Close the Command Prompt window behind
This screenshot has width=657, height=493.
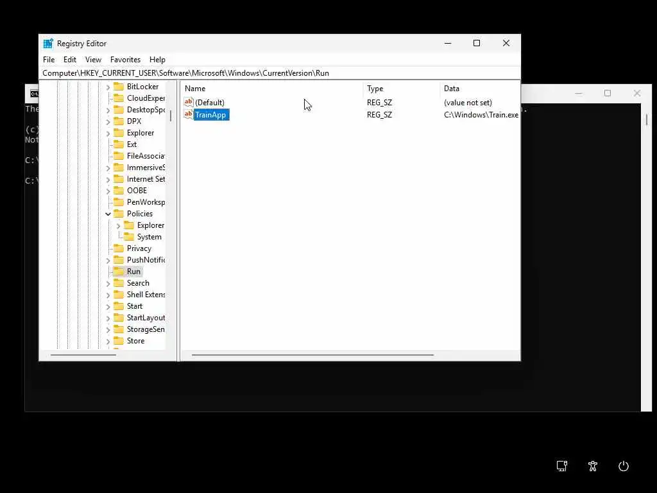[x=637, y=93]
